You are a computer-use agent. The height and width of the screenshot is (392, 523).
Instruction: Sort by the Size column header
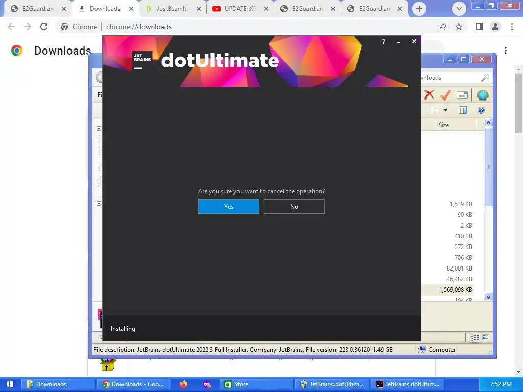click(444, 125)
